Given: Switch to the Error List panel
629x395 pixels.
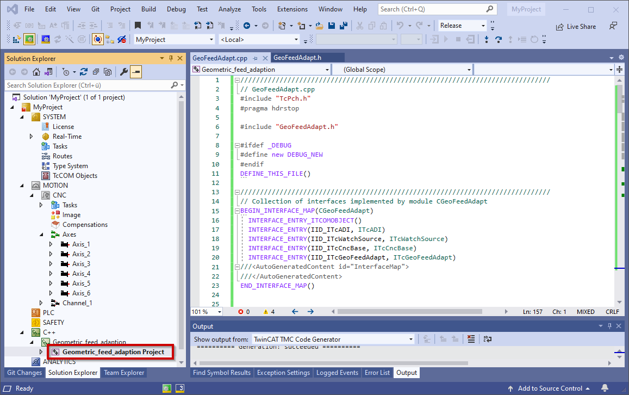Looking at the screenshot, I should (x=377, y=373).
